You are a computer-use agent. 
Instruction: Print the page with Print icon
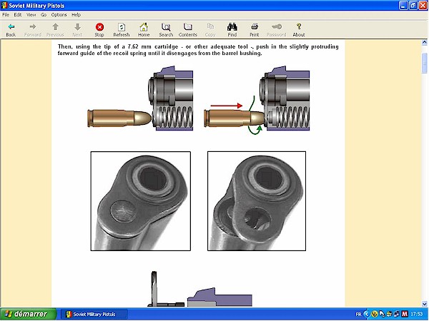254,30
